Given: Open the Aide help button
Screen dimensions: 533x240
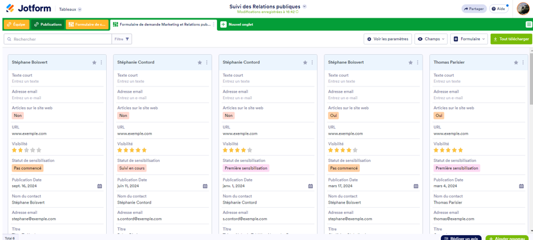Looking at the screenshot, I should (x=499, y=9).
